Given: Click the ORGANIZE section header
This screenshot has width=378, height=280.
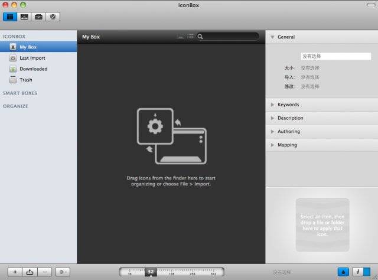Looking at the screenshot, I should 16,106.
